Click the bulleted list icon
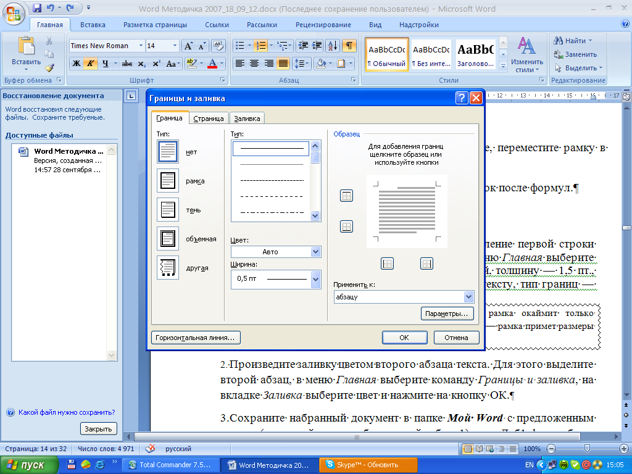The height and width of the screenshot is (474, 632). click(x=239, y=46)
